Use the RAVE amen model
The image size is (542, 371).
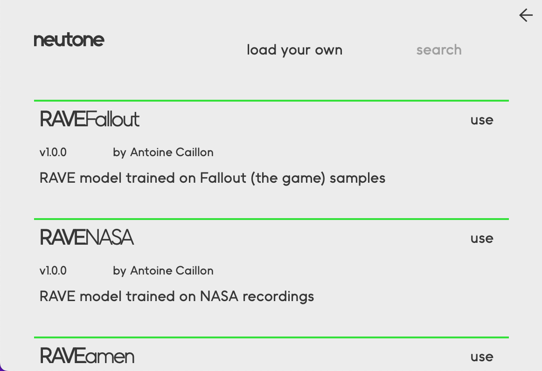(x=482, y=357)
